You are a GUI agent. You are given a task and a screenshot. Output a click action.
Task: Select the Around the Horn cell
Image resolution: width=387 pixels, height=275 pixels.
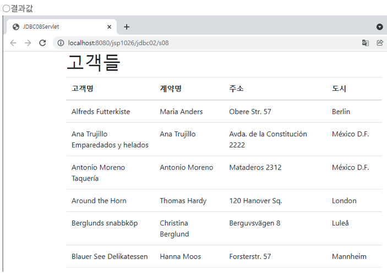99,201
